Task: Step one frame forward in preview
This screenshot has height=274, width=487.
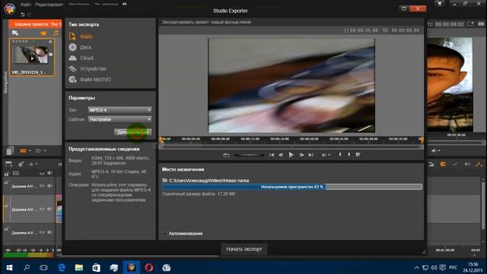Action: coord(301,155)
